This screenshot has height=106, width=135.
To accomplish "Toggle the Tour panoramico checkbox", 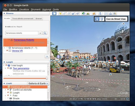I will pos(8,68).
